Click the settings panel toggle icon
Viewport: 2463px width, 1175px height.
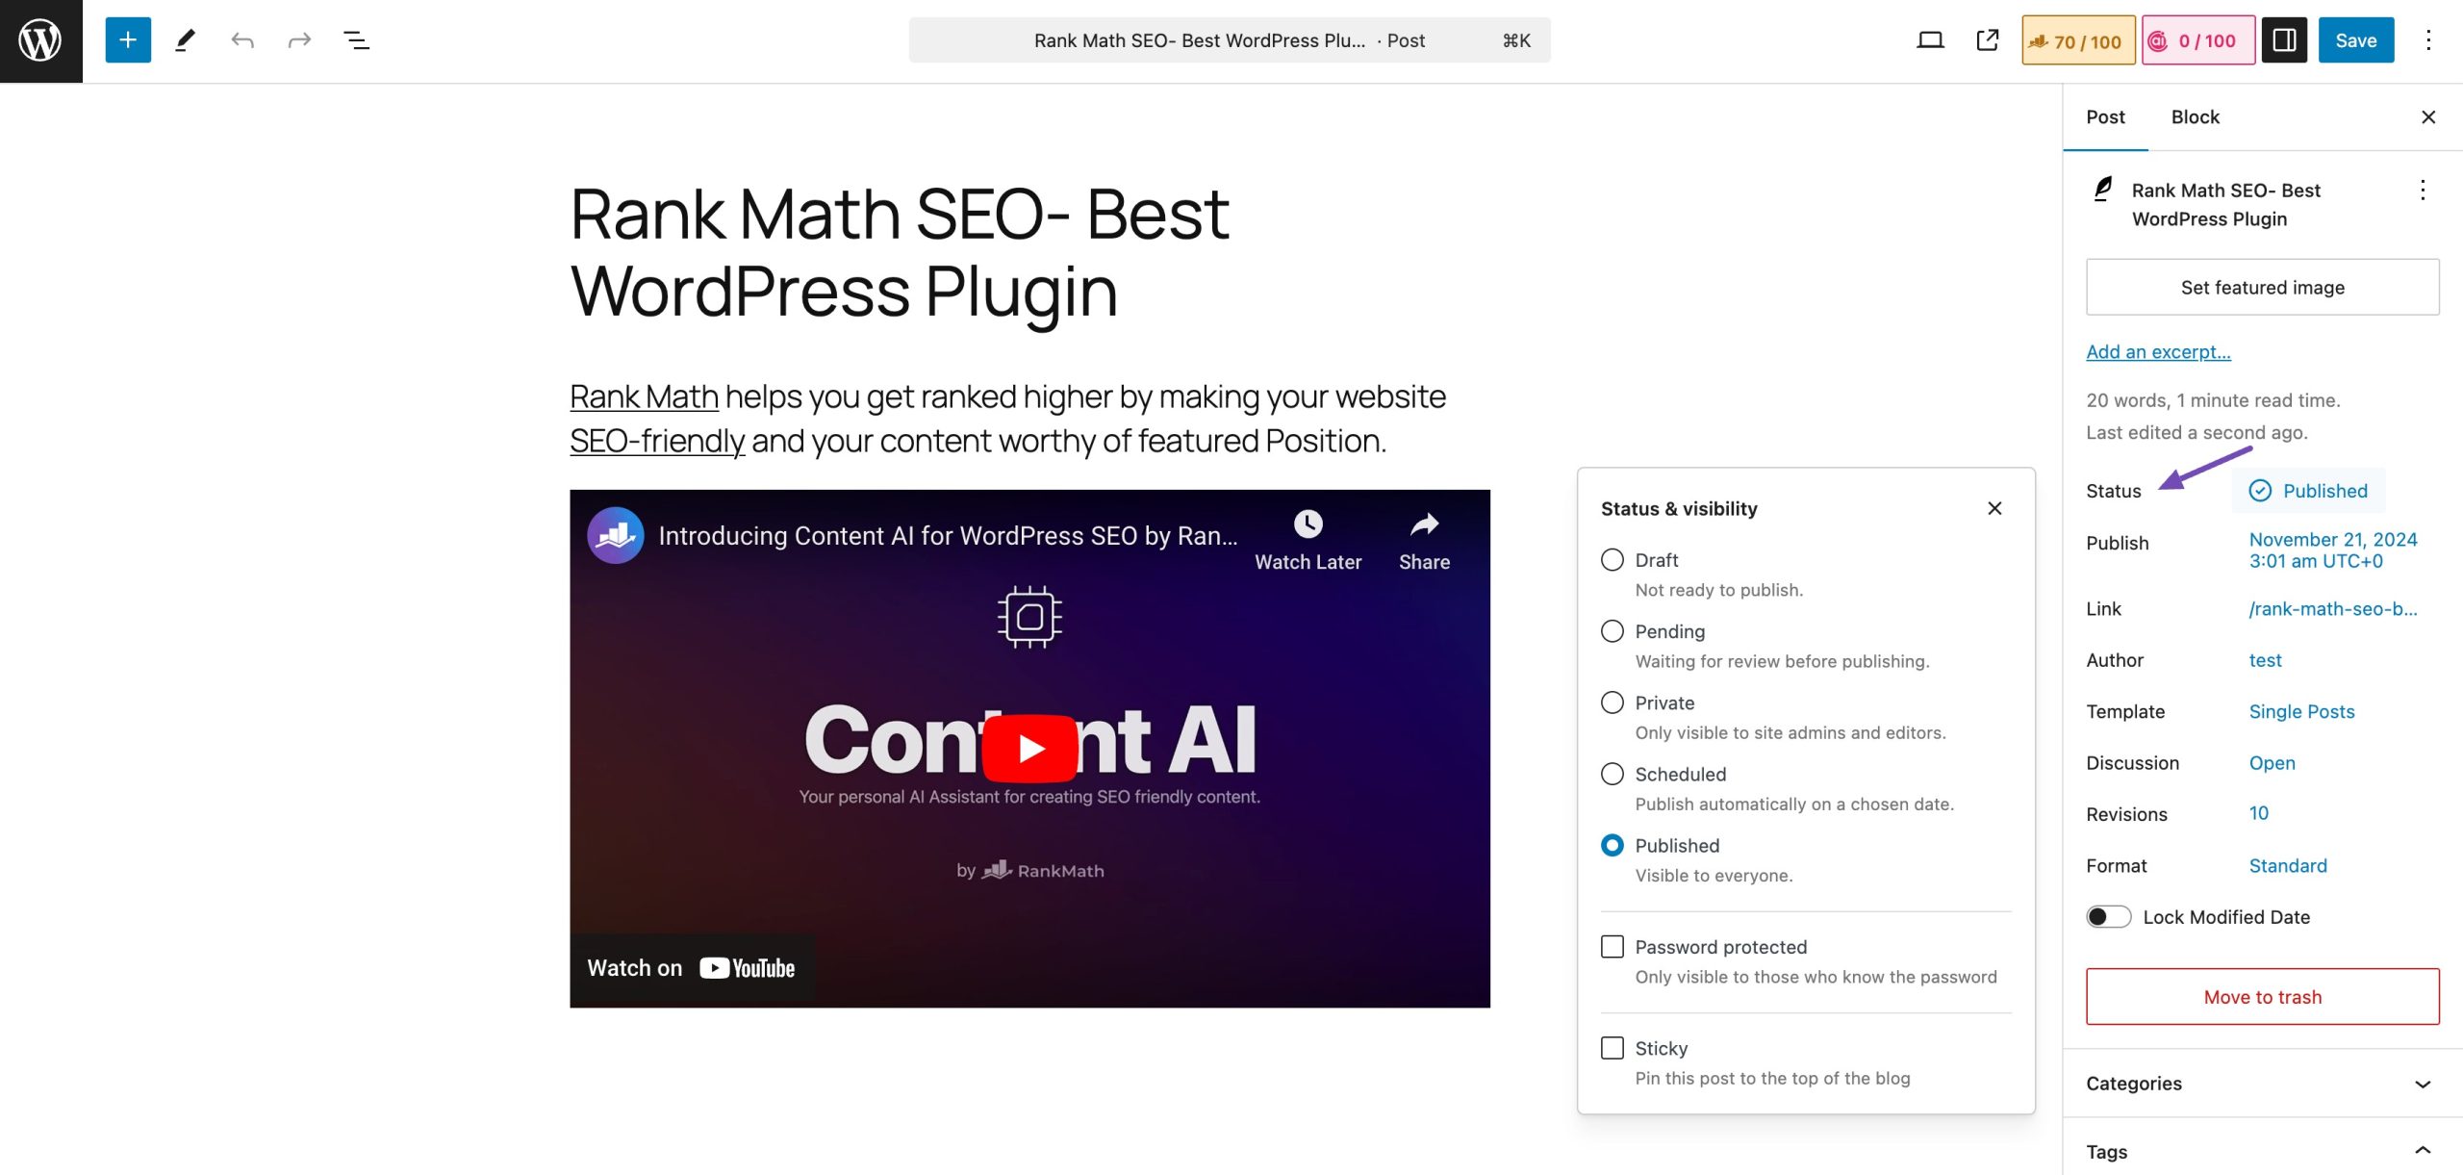coord(2284,39)
